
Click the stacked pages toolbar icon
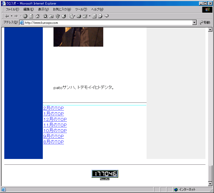tap(100, 16)
